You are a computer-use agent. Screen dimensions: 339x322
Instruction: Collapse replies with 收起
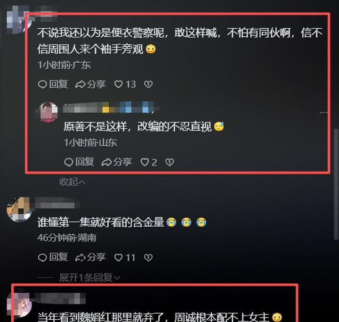click(x=72, y=182)
